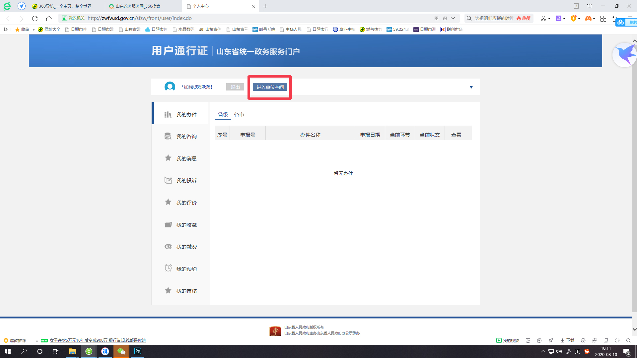
Task: Open the address bar dropdown chevron
Action: pyautogui.click(x=453, y=18)
